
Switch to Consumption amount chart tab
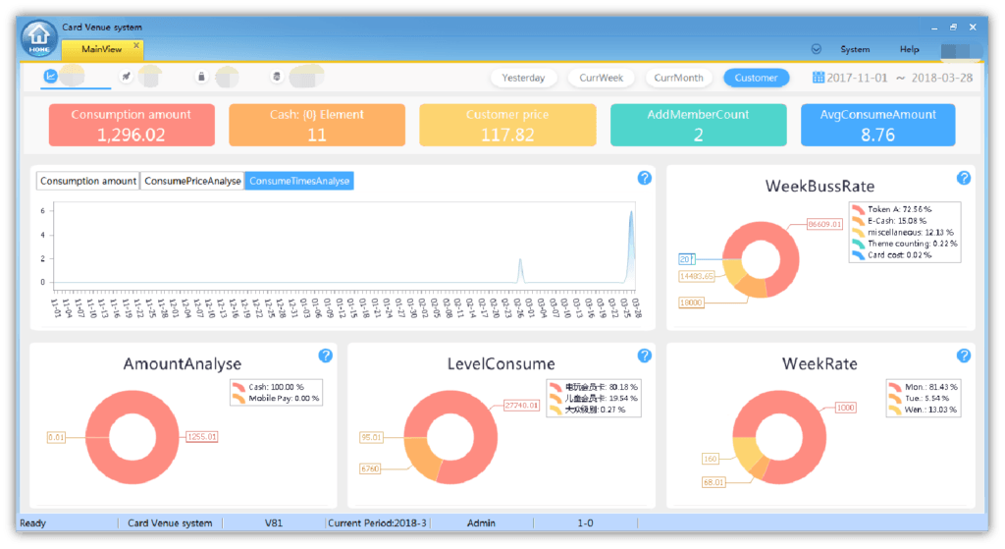pos(88,181)
